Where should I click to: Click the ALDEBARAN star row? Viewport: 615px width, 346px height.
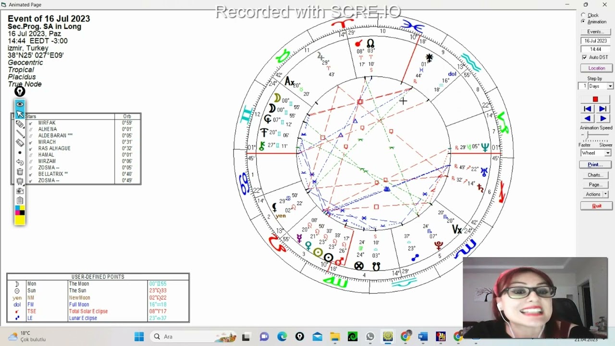(76, 136)
